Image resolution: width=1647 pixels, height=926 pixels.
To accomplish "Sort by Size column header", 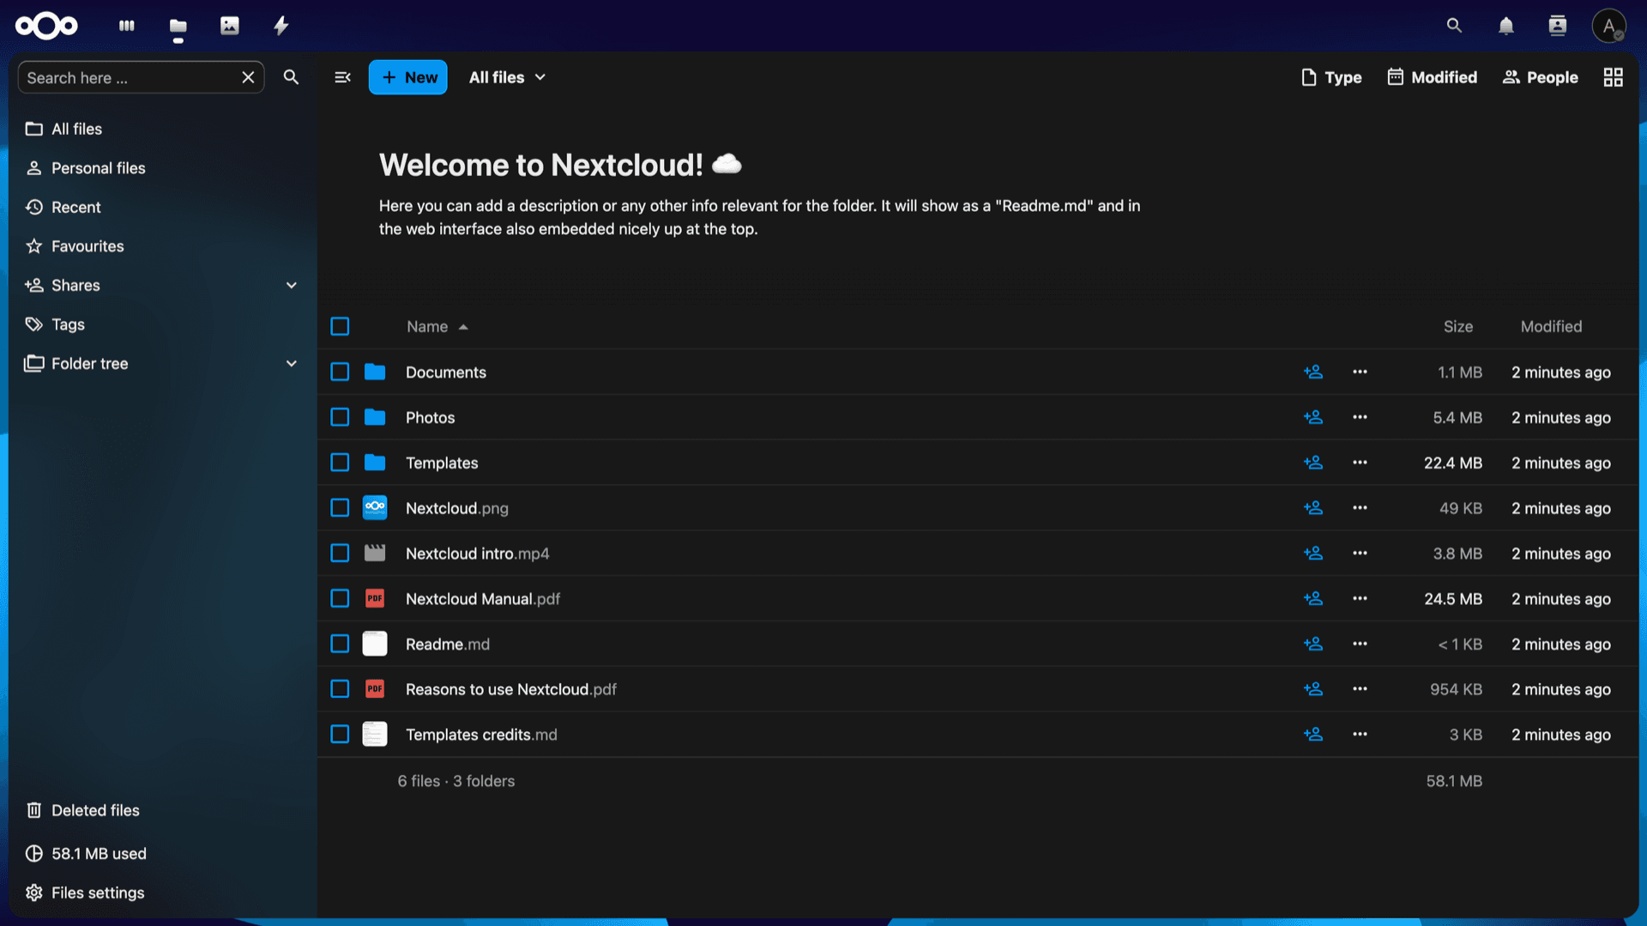I will point(1457,326).
